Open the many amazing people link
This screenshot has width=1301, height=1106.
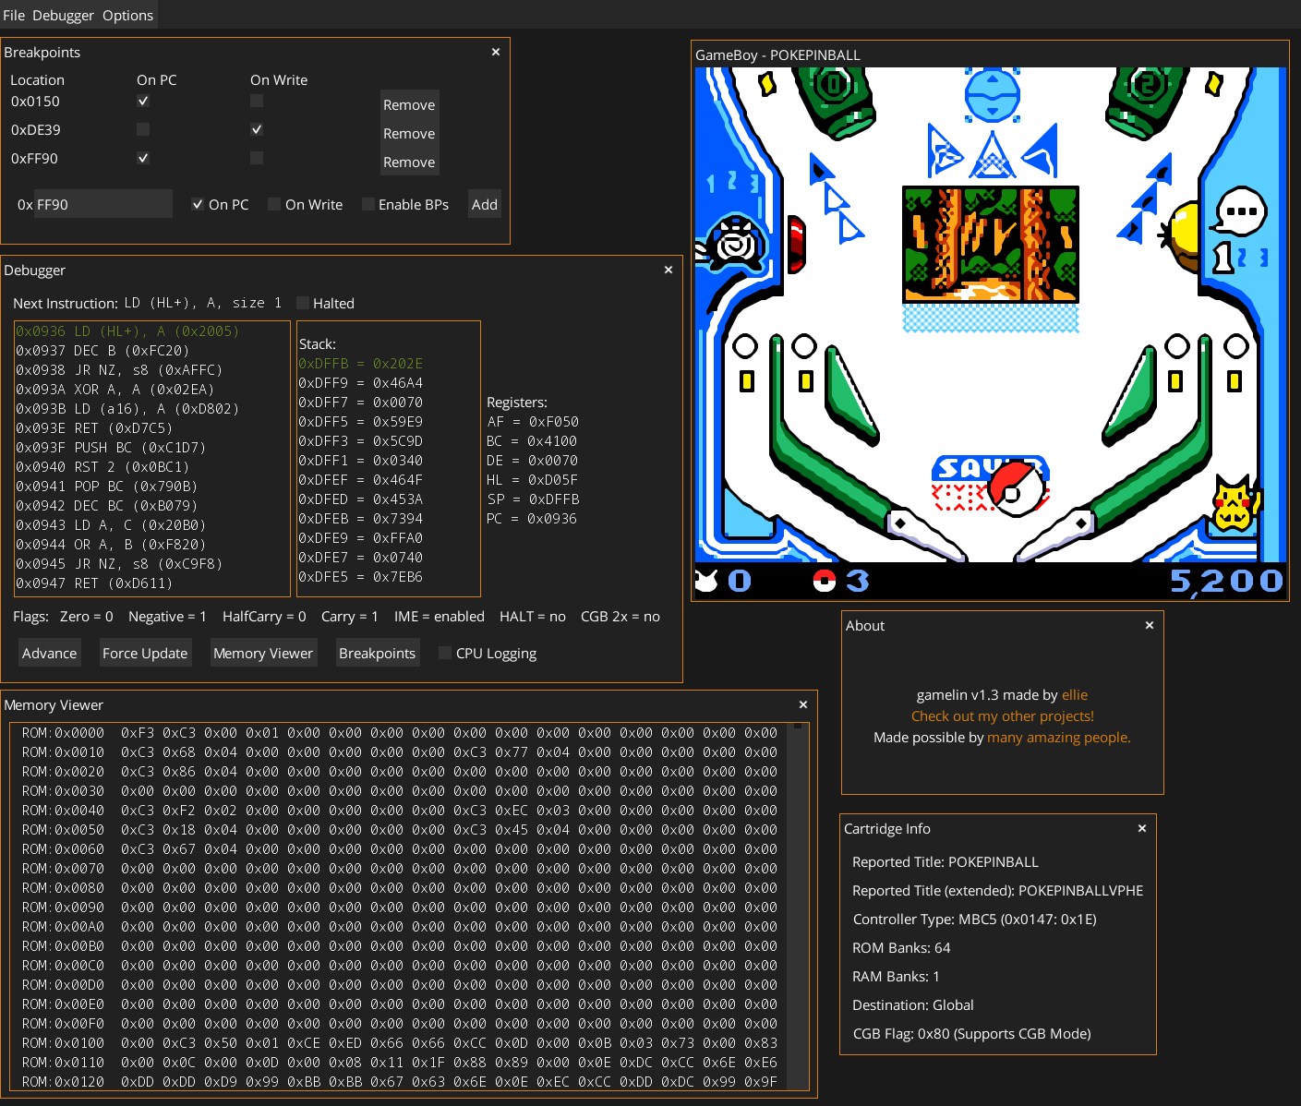[x=1059, y=737]
